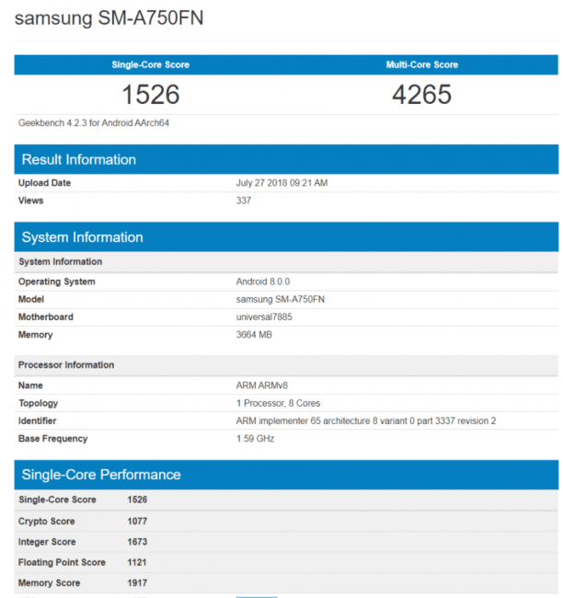Select the Upload Date label
The image size is (563, 598).
44,183
